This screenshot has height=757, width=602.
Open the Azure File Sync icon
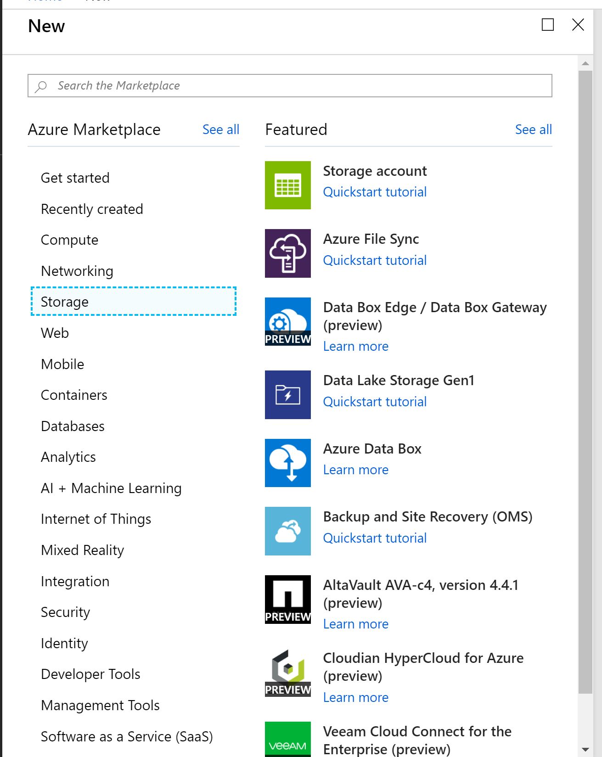[288, 253]
